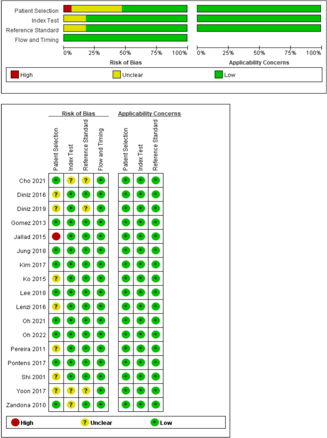The image size is (327, 438).
Task: Click the 'Cho 2021' study label
Action: (32, 181)
